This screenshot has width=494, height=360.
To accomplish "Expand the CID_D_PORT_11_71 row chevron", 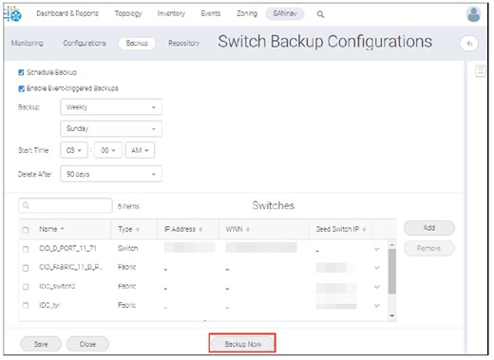I will [377, 249].
